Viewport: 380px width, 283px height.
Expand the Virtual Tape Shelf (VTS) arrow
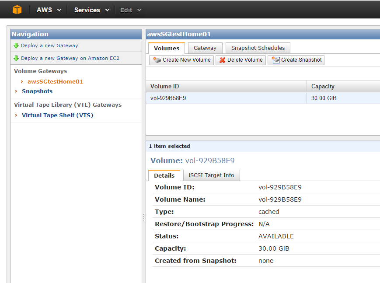coord(16,115)
